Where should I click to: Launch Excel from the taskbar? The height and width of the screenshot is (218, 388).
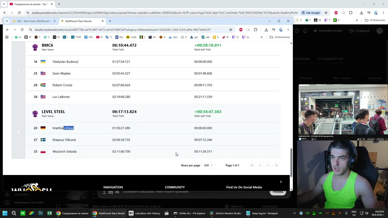point(49,213)
